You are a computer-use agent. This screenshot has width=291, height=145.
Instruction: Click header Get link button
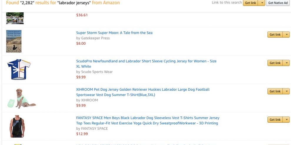click(x=251, y=3)
